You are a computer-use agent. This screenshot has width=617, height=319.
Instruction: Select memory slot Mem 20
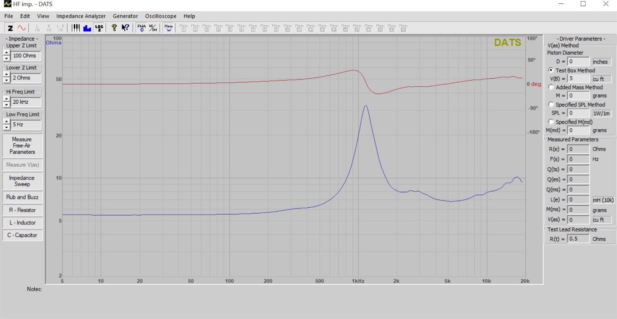point(403,28)
